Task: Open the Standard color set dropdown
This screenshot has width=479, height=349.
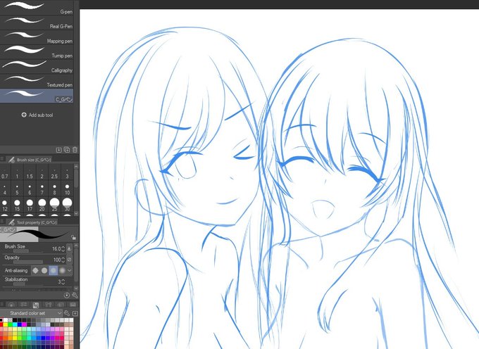Action: [32, 313]
